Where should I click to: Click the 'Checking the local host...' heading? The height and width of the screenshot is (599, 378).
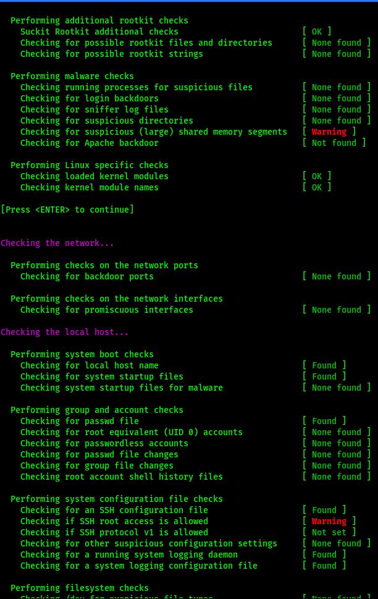(64, 332)
